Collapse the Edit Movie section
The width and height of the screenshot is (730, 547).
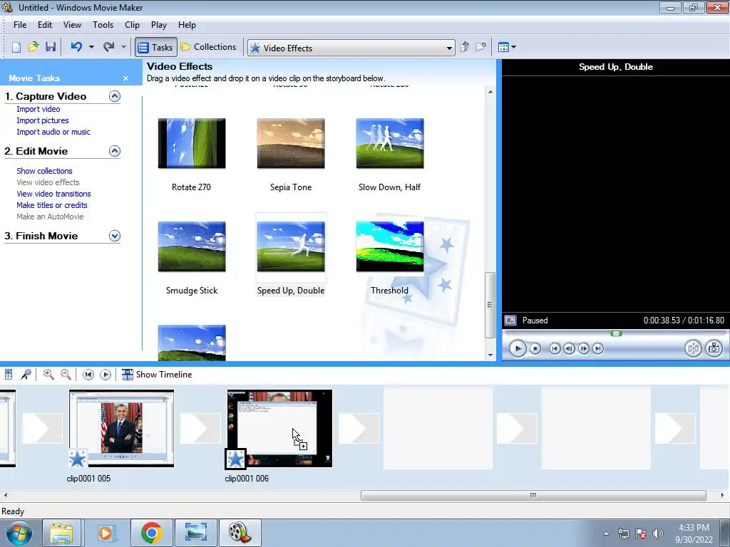[x=115, y=151]
